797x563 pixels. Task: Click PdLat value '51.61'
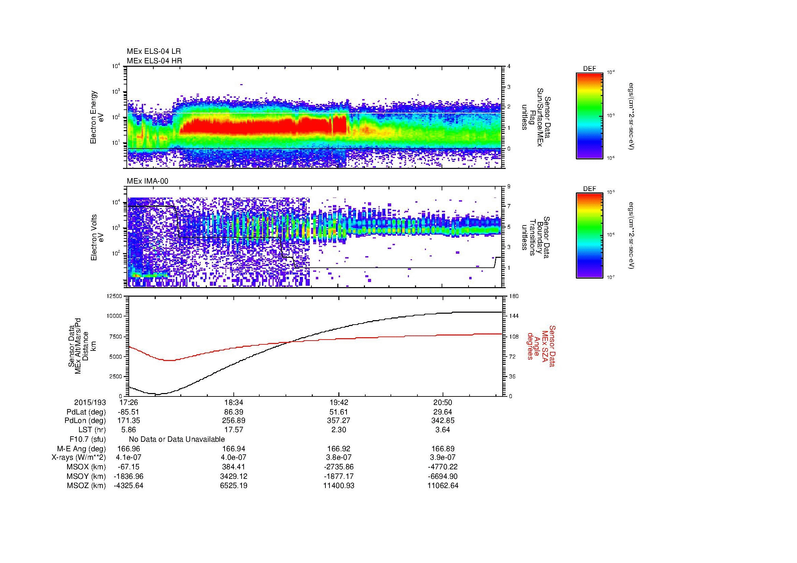pyautogui.click(x=338, y=412)
